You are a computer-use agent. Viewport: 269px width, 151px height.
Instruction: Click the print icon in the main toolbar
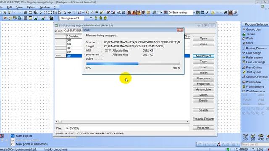(25, 13)
